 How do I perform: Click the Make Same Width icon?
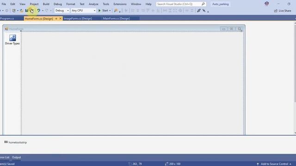(165, 11)
